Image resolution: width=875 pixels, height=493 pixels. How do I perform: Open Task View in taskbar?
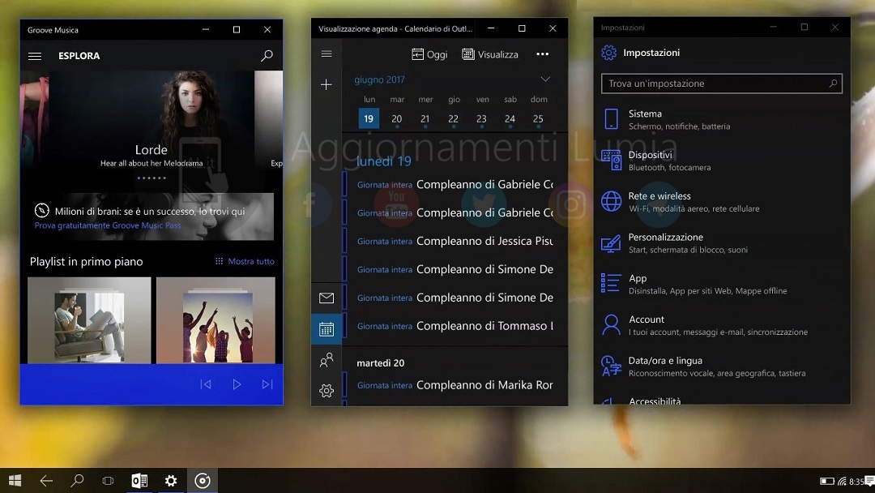point(109,480)
